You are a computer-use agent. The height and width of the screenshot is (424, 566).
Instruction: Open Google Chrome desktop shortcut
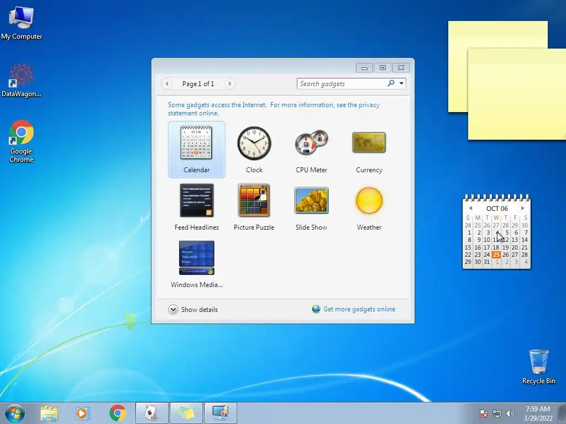pos(22,141)
